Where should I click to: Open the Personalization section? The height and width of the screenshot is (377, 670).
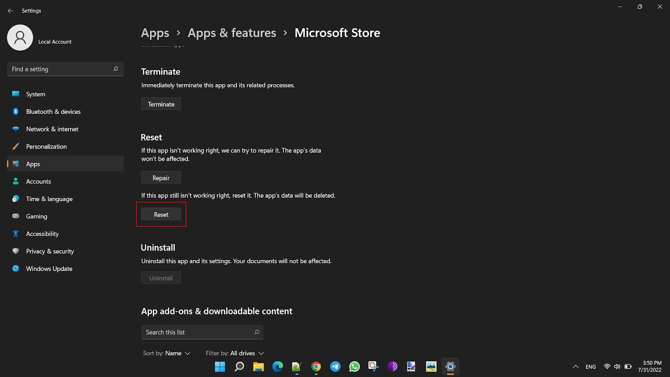click(x=65, y=146)
